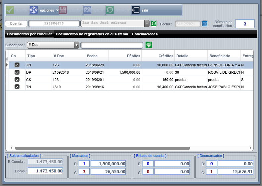This screenshot has height=186, width=262.
Task: Click the Cuenta label button
Action: pyautogui.click(x=16, y=23)
